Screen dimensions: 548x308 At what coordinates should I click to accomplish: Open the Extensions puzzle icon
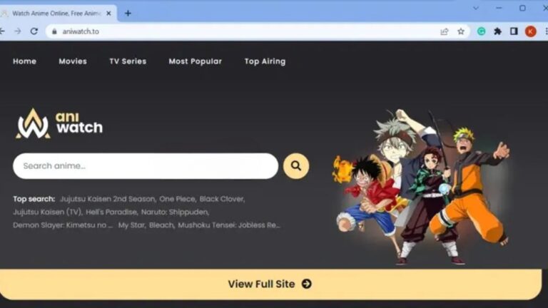(497, 31)
